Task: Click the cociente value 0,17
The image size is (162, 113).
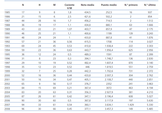Action: point(69,84)
